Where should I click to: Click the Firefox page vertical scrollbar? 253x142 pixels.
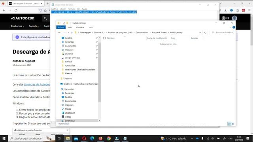(x=252, y=31)
